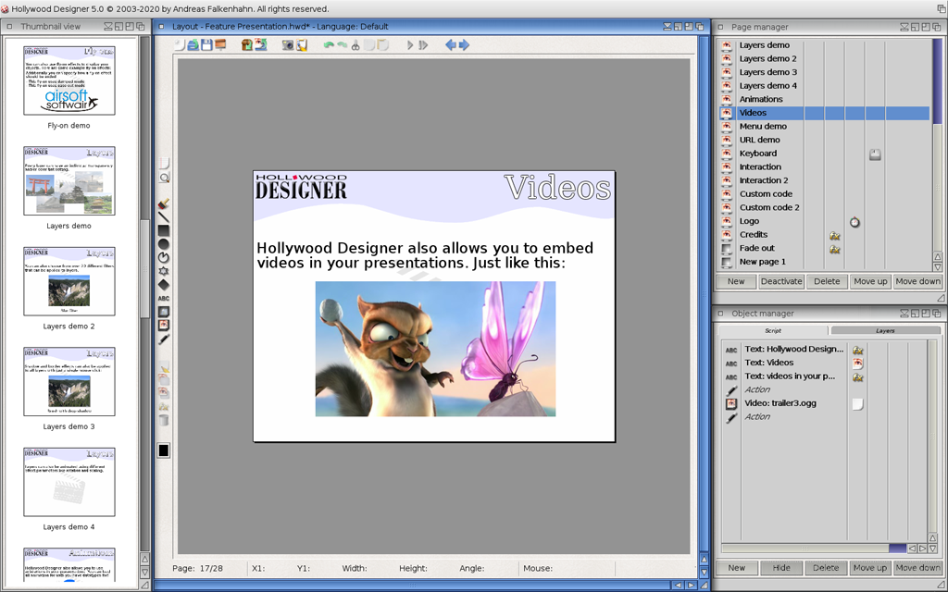Switch to the Script tab in Object manager
Image resolution: width=948 pixels, height=592 pixels.
click(773, 330)
